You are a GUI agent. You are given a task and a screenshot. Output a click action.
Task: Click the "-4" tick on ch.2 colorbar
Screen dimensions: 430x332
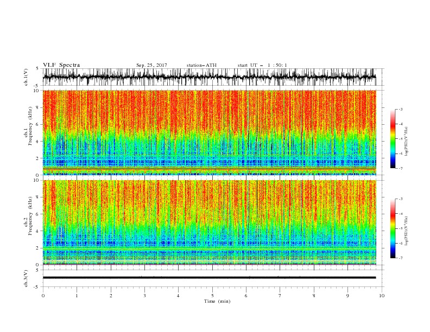click(400, 214)
